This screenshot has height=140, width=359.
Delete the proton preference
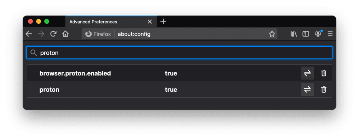324,89
